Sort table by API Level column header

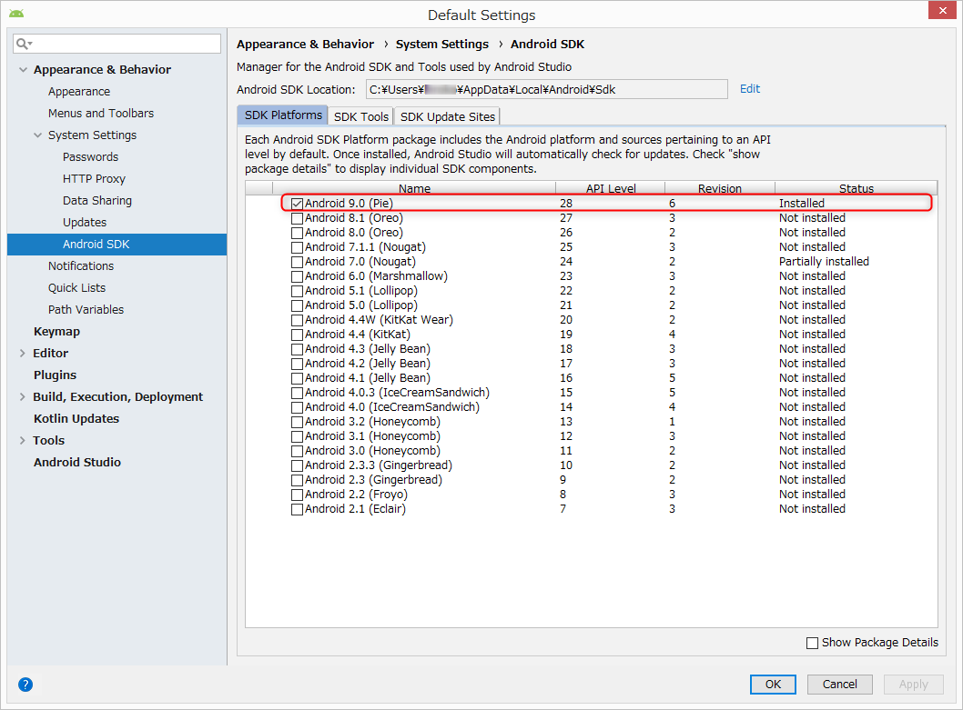[x=611, y=188]
